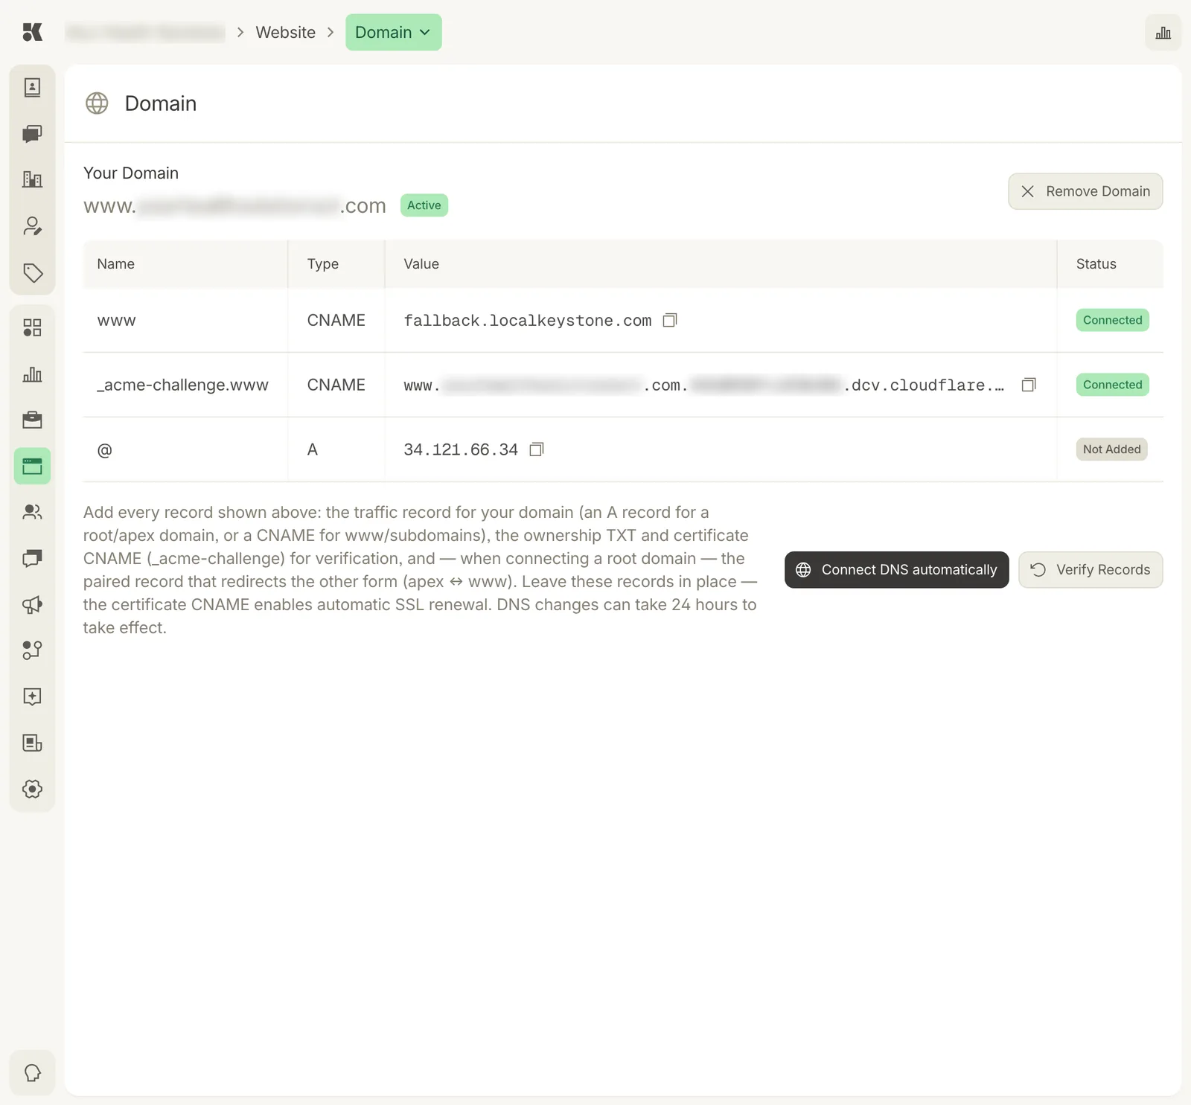Open the news layout sidebar icon above settings
Viewport: 1191px width, 1105px height.
(x=32, y=743)
